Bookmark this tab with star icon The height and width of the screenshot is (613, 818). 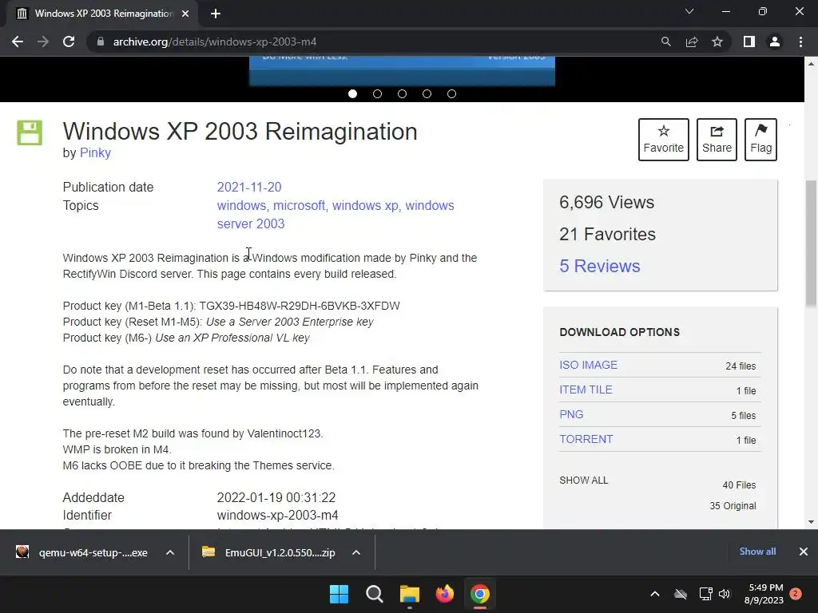click(717, 42)
